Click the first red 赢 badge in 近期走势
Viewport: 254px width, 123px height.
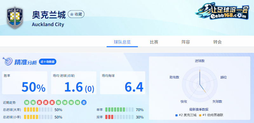[x=39, y=102]
